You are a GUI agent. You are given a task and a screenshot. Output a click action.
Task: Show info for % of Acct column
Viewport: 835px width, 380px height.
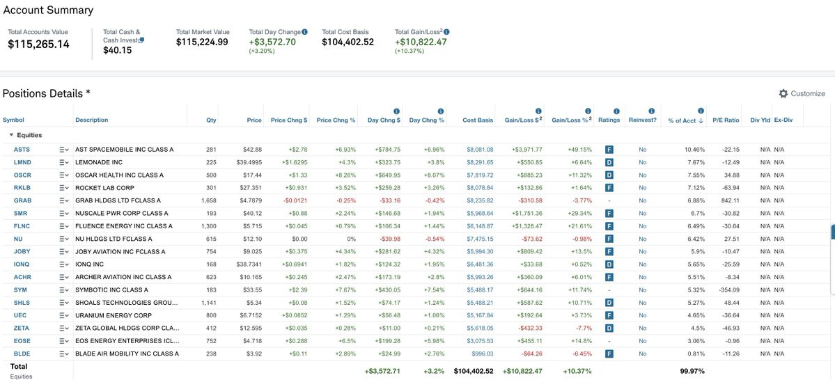[701, 111]
